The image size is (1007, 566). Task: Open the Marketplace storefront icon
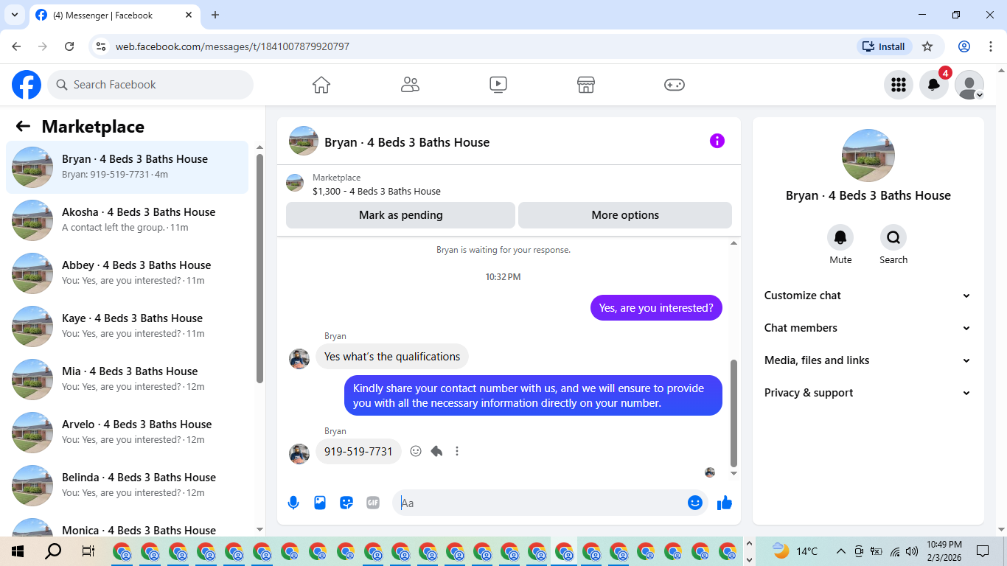(x=586, y=85)
